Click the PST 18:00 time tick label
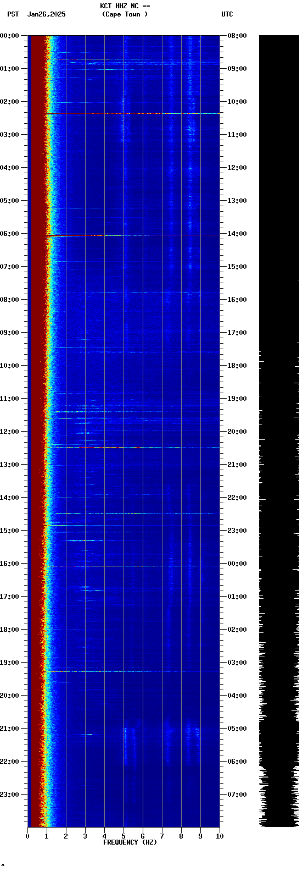This screenshot has height=871, width=303. pos(9,630)
